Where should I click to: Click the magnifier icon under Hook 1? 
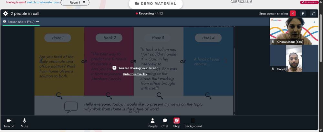[x=59, y=95]
